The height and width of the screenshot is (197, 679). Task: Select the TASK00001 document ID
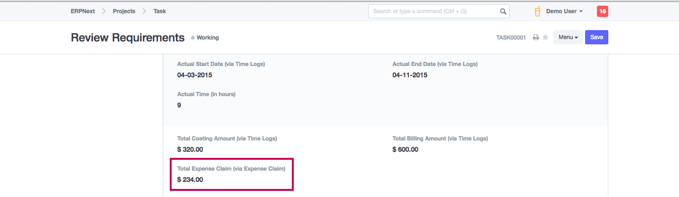[511, 38]
